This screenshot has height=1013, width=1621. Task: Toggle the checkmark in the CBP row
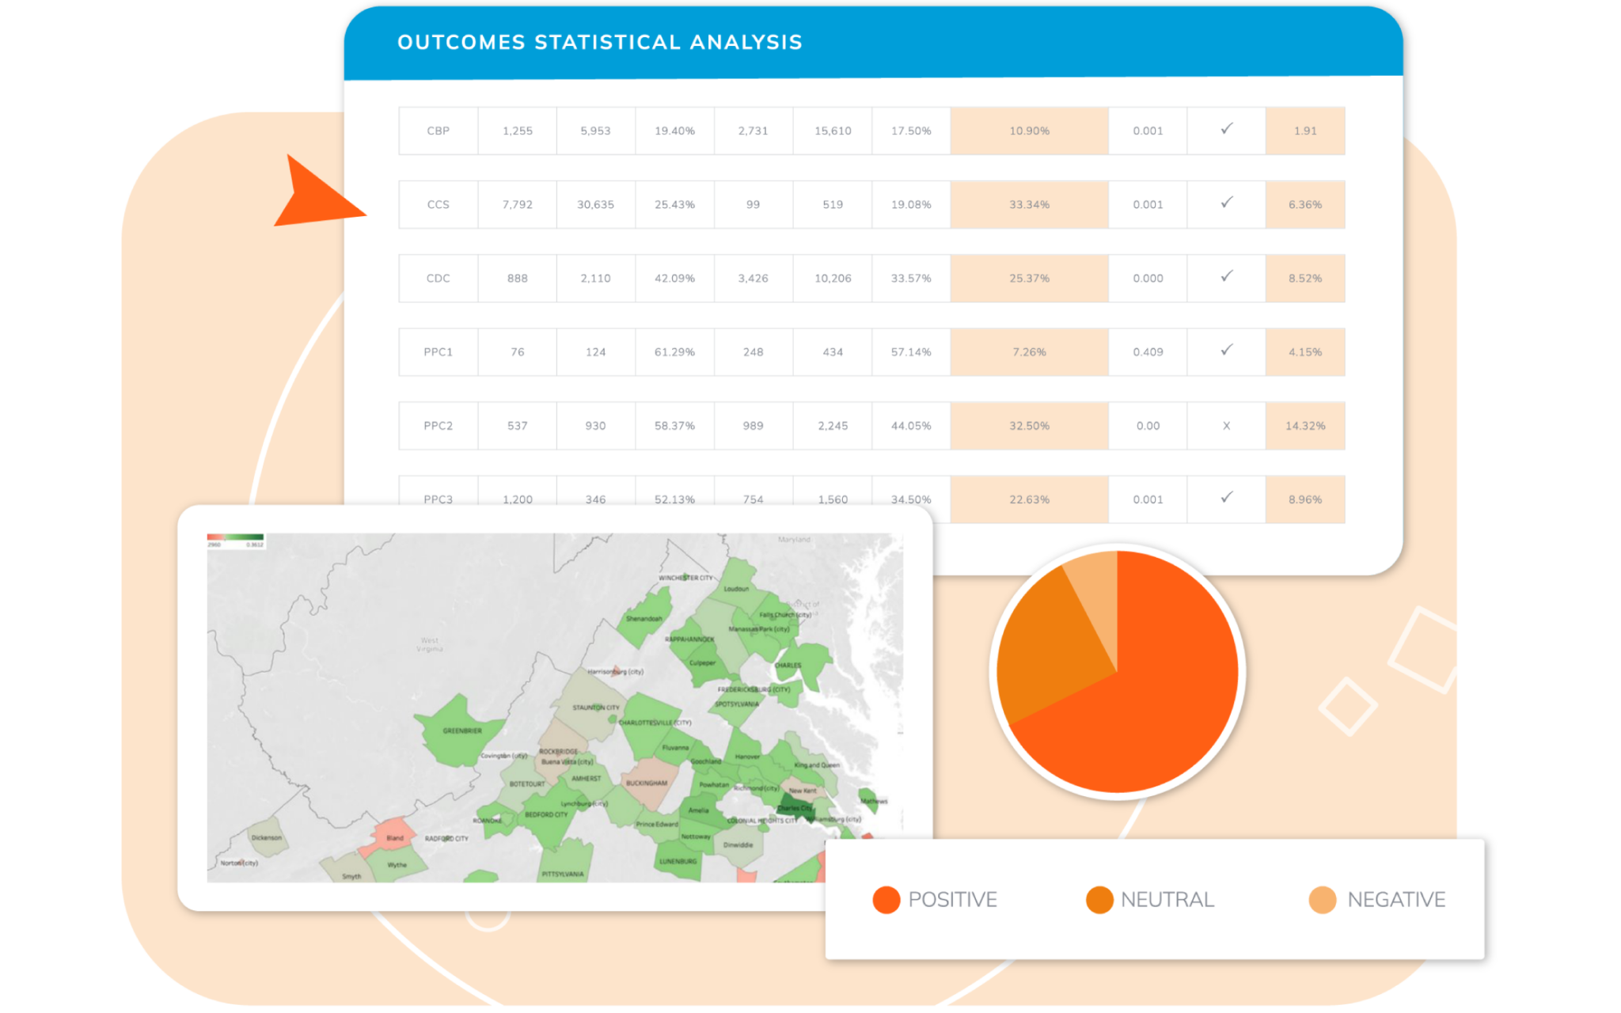(1225, 131)
